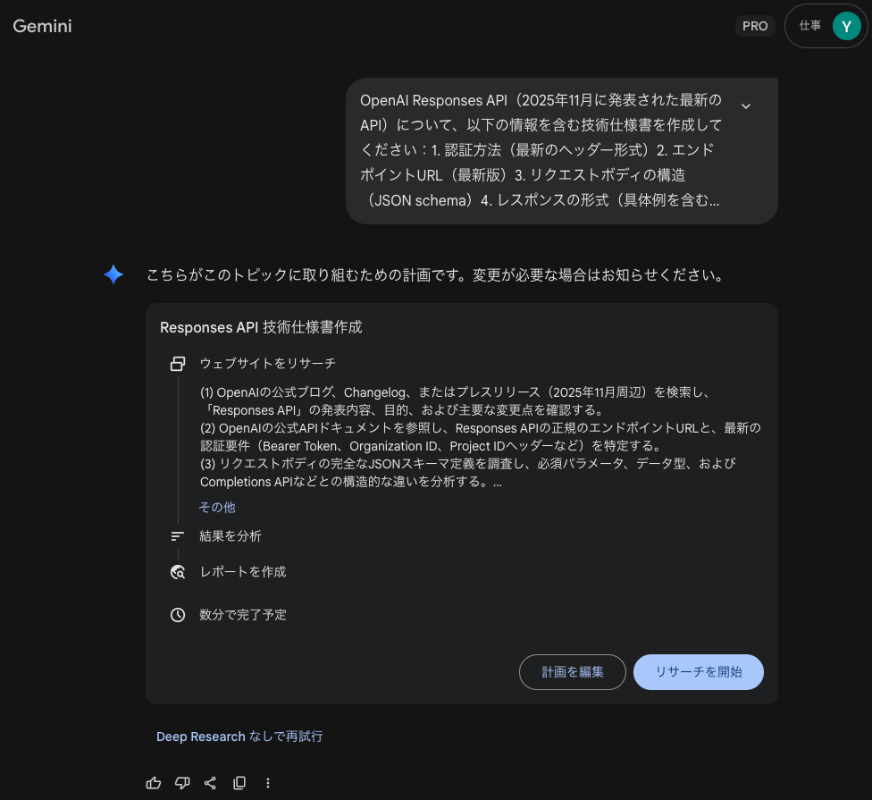Click the Responses API 技術仕様書作成 title
This screenshot has height=800, width=872.
tap(261, 327)
